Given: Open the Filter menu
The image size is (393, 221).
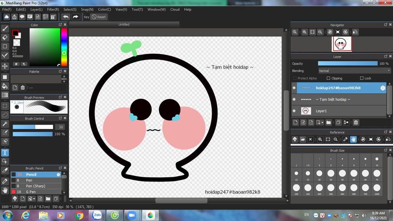Looking at the screenshot, I should pos(53,10).
